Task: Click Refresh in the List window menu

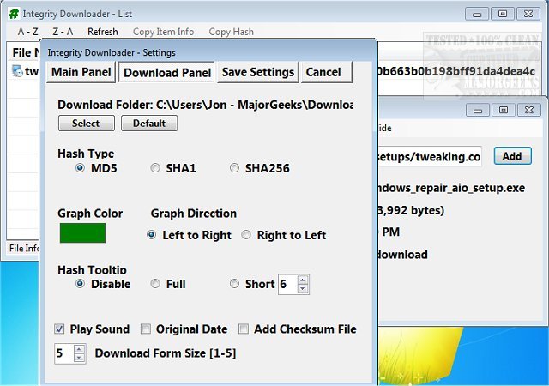Action: 103,32
